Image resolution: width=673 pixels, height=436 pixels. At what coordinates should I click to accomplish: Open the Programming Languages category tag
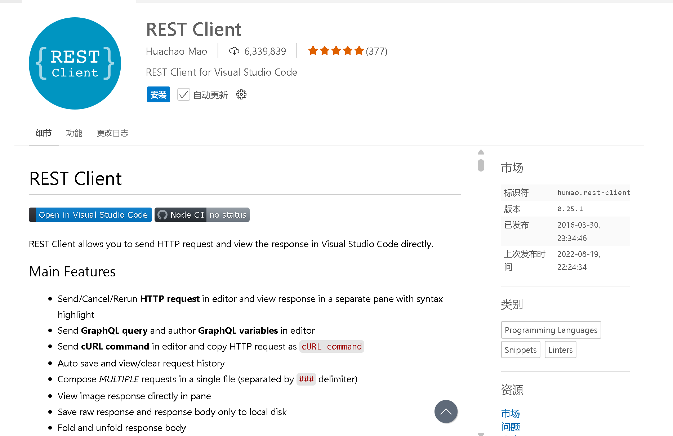(551, 330)
